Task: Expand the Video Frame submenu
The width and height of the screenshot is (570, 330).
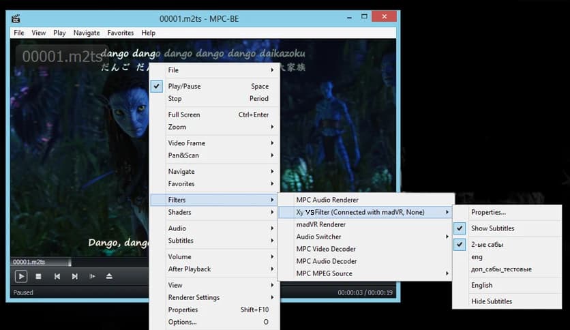Action: click(x=215, y=142)
